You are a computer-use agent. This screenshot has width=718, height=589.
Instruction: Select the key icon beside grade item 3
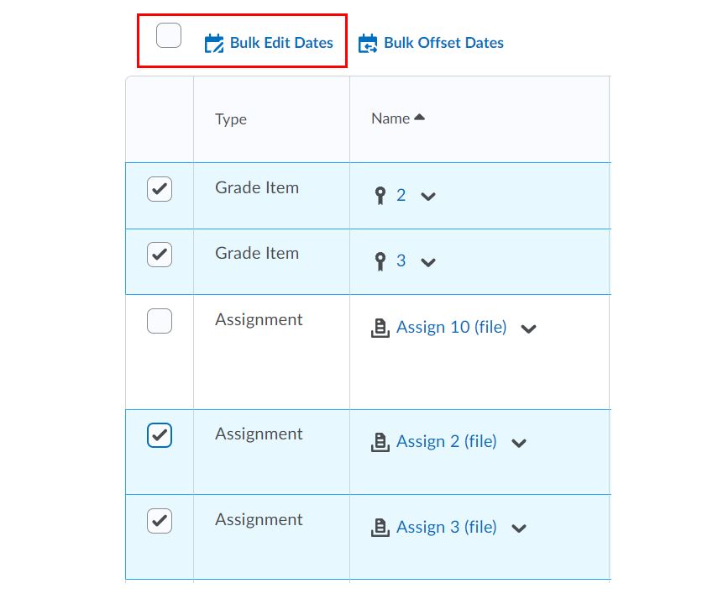(x=381, y=260)
